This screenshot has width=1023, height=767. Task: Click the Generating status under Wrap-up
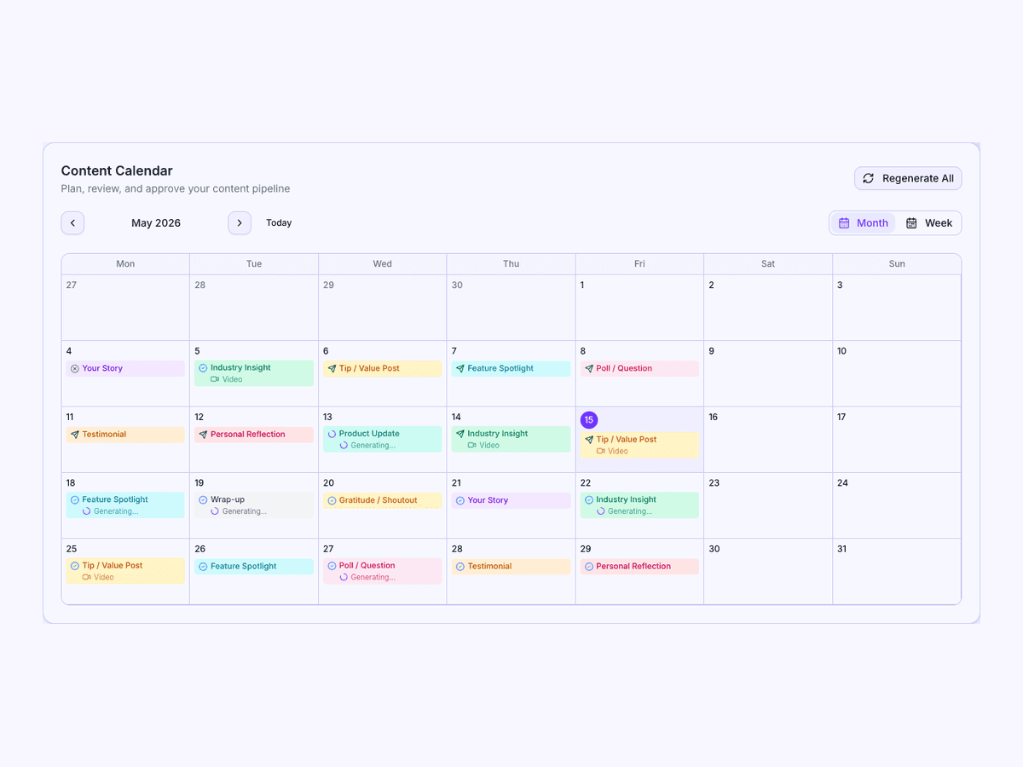245,511
